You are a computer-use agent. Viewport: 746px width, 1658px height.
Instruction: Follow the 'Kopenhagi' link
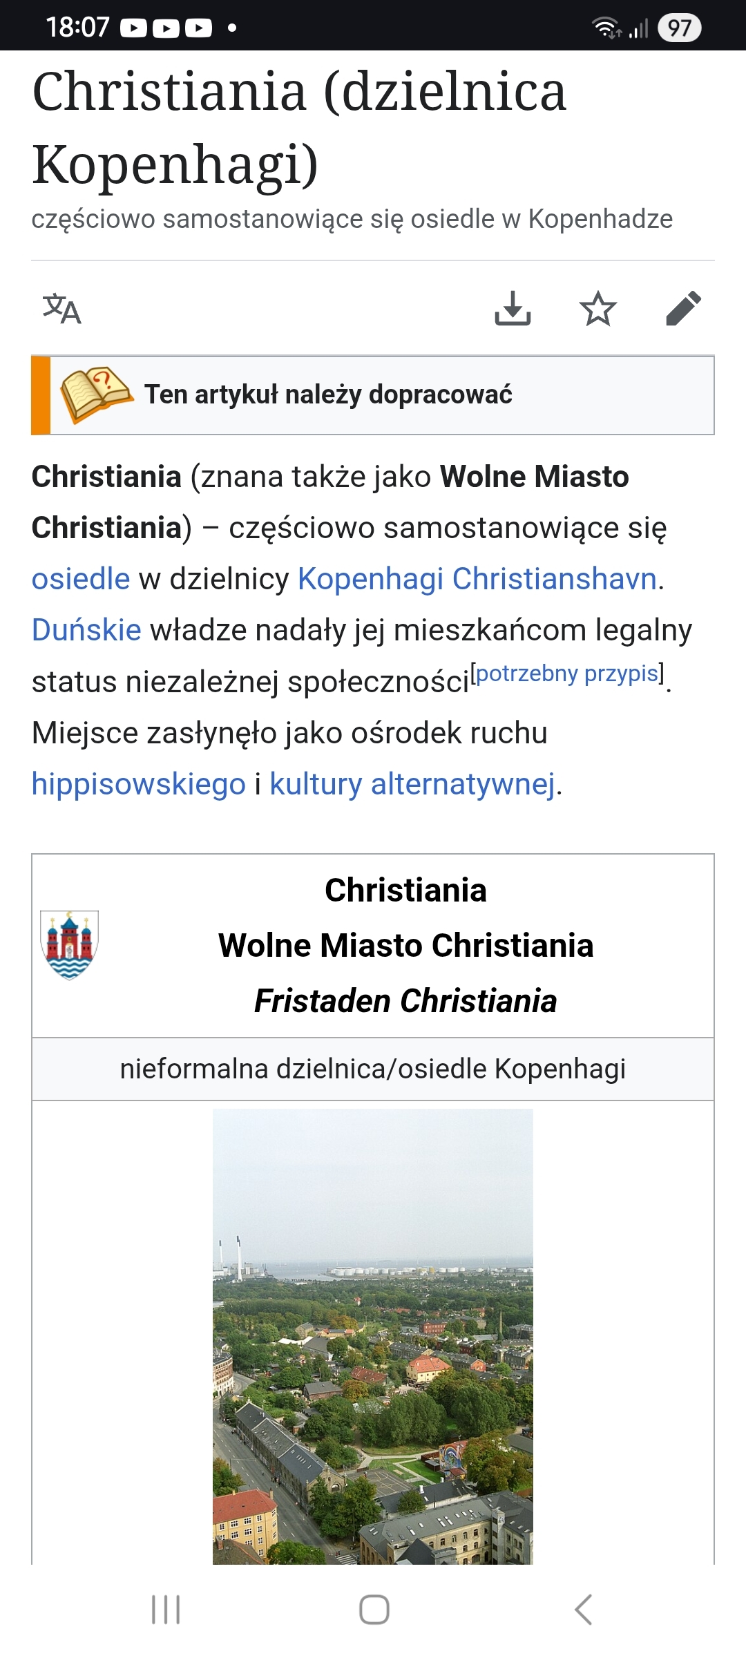point(370,579)
